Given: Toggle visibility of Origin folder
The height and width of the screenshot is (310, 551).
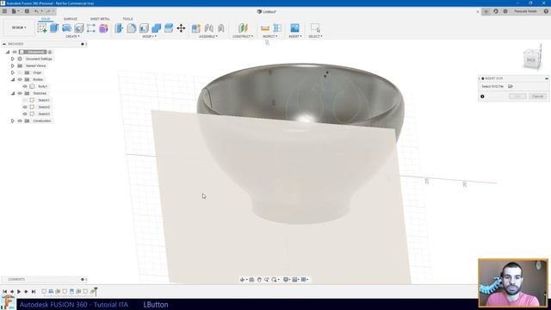Looking at the screenshot, I should (x=20, y=72).
